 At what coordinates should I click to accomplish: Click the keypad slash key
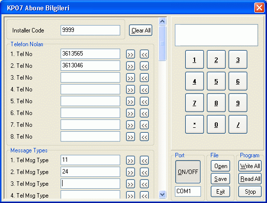pyautogui.click(x=238, y=124)
